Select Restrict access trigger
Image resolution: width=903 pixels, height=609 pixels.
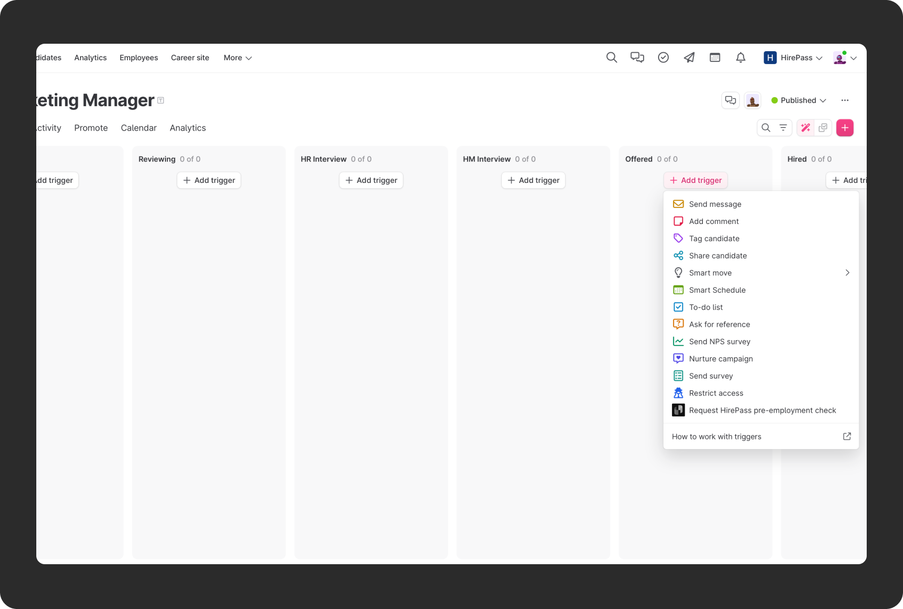pos(761,393)
